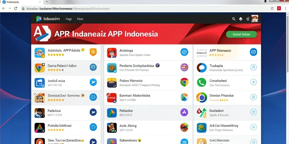289x144 pixels.
Task: Click the star-circle icon beside Srentan Phanslar
Action: point(253,97)
